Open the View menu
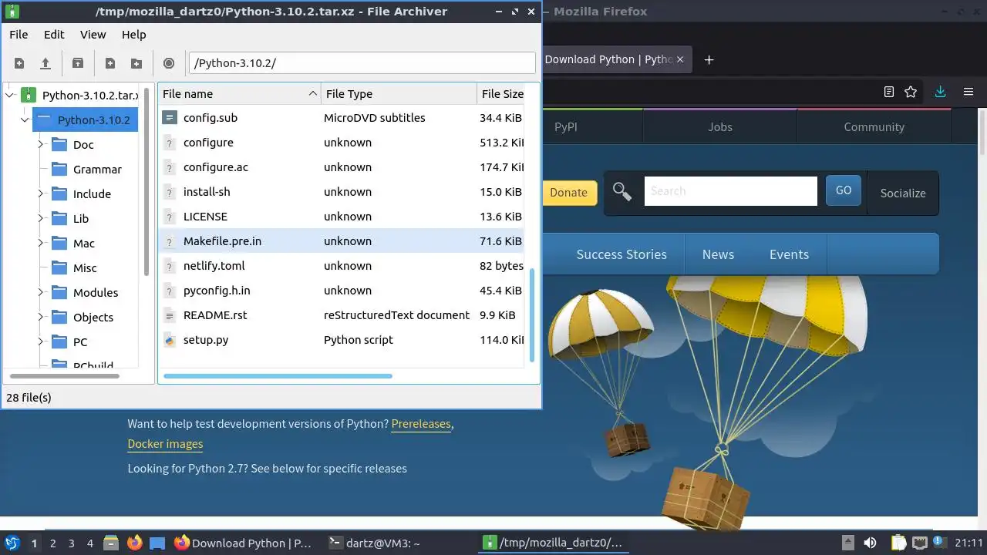Image resolution: width=987 pixels, height=555 pixels. click(x=93, y=35)
